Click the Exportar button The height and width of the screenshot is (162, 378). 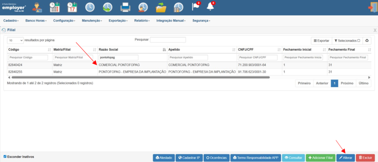322,41
